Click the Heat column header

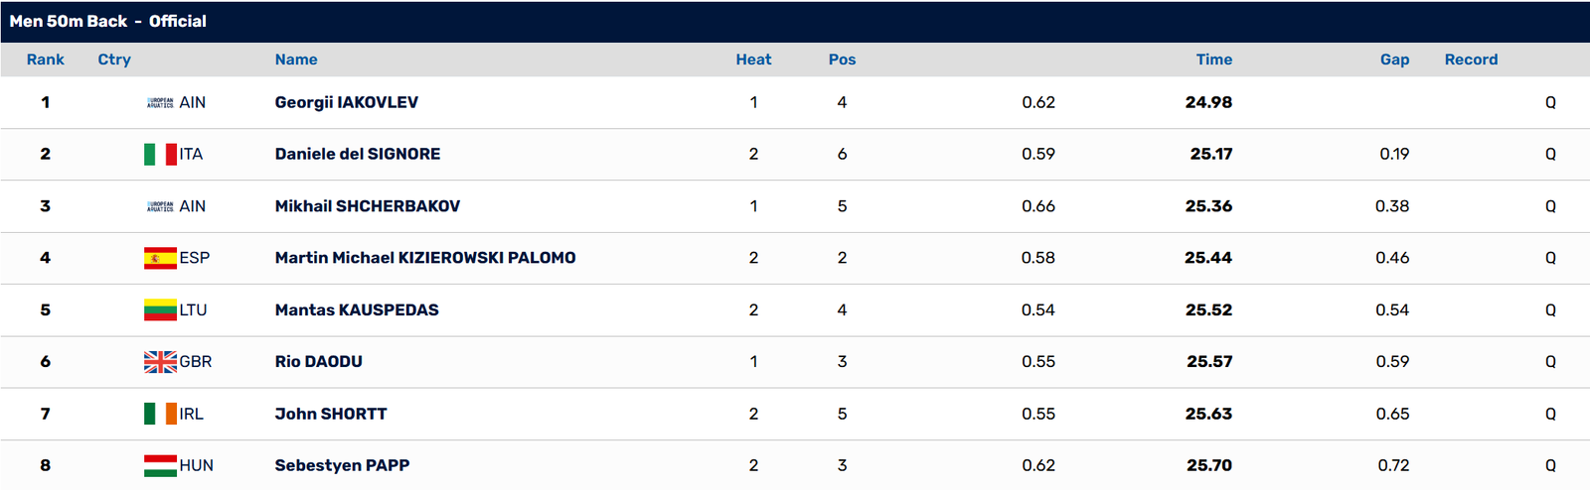753,60
